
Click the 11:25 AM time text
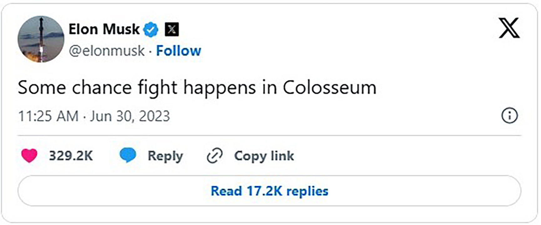click(48, 116)
